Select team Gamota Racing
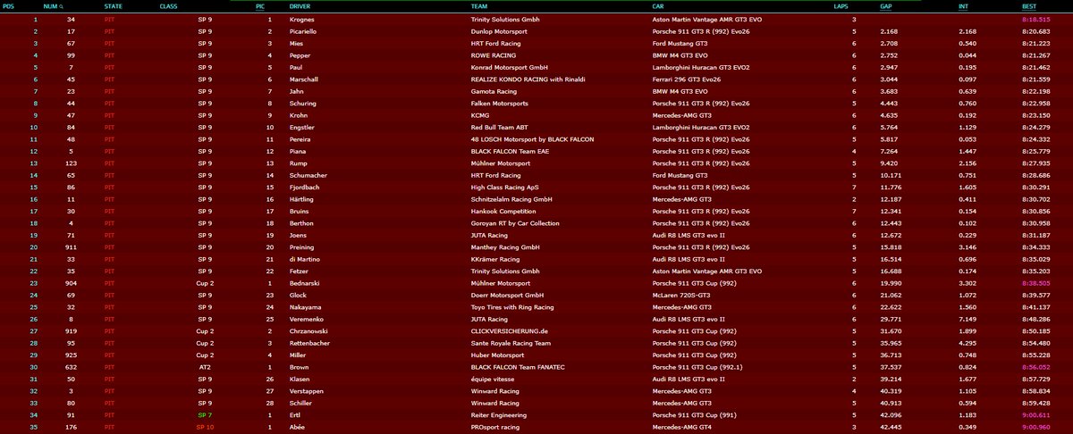Screen dimensions: 1073x434 pos(494,90)
